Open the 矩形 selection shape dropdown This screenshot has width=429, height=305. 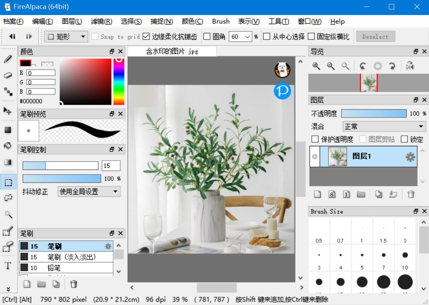click(66, 37)
